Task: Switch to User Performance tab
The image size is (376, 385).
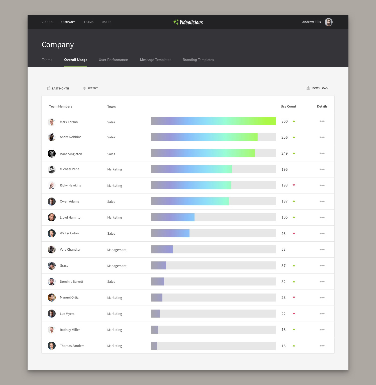Action: pos(113,60)
